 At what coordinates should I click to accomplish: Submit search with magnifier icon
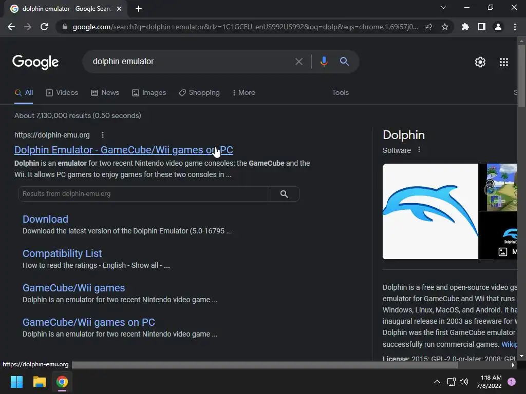(345, 62)
